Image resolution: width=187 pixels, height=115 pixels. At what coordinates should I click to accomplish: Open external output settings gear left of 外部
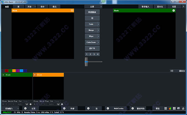[x=64, y=108]
